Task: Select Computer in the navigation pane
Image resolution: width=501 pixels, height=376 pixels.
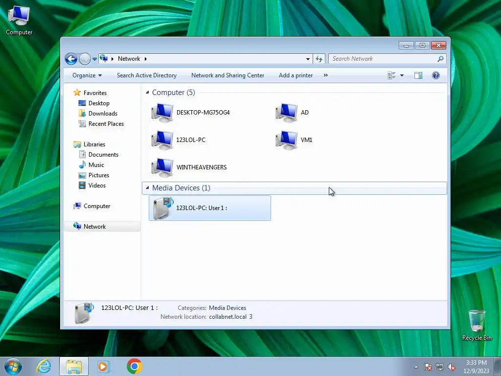Action: 96,206
